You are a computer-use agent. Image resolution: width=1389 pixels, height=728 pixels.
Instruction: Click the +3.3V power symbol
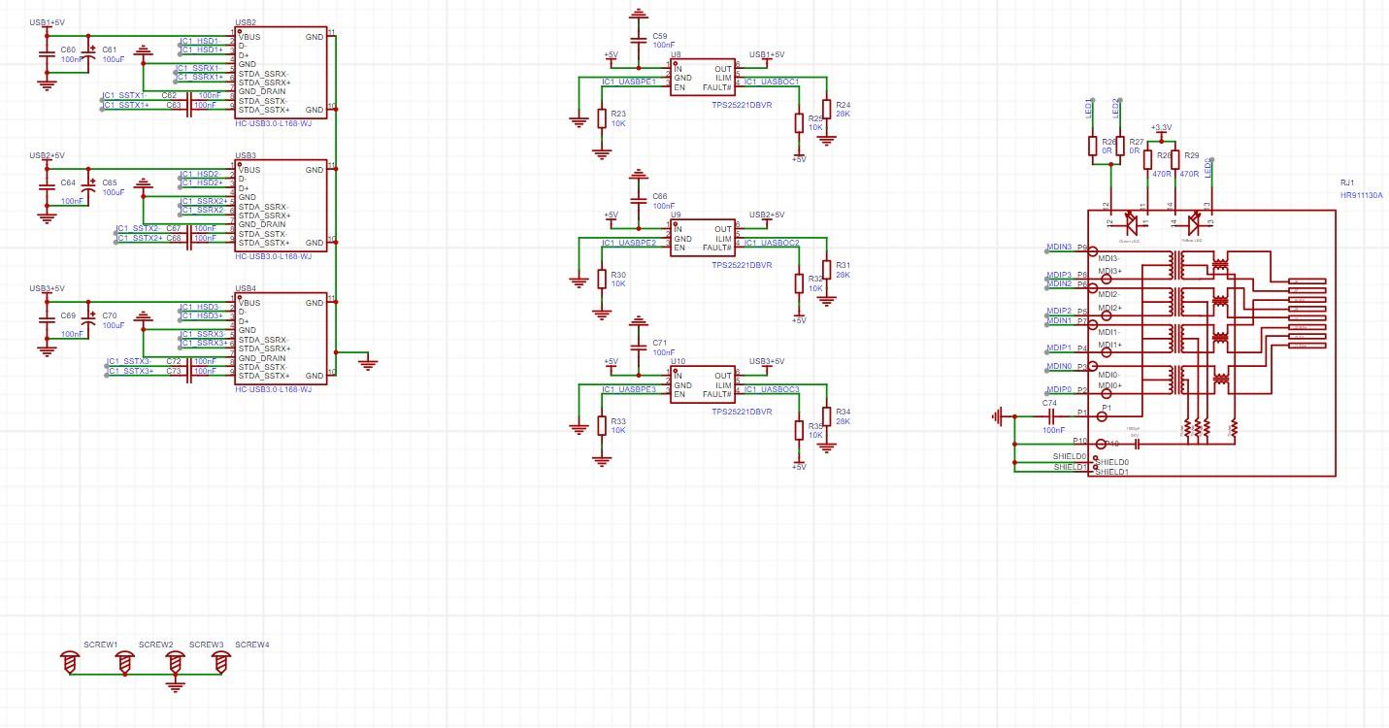(x=1161, y=127)
